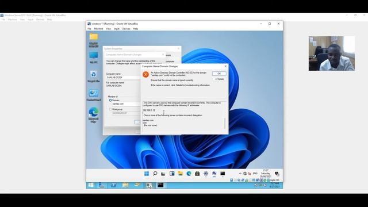Open Task View on the Windows 11 taskbar
The width and height of the screenshot is (368, 207).
click(x=163, y=174)
